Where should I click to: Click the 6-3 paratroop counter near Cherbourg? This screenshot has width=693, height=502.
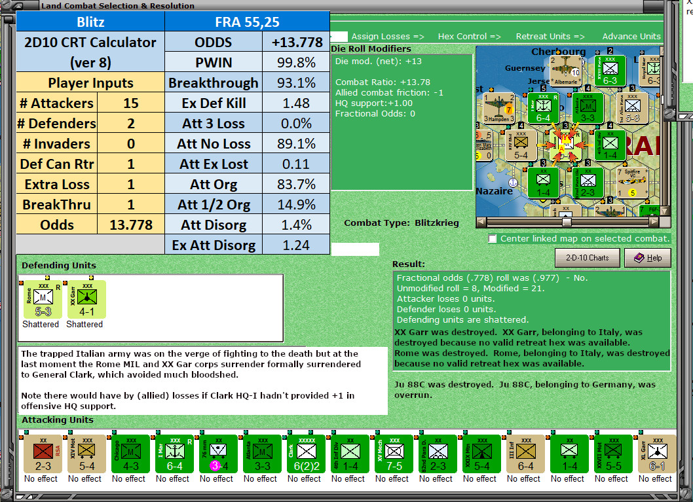[x=610, y=71]
